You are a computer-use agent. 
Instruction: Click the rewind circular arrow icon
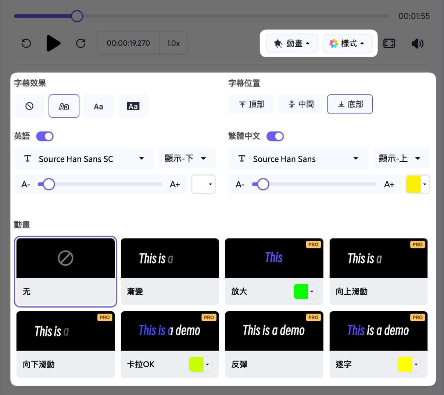26,43
